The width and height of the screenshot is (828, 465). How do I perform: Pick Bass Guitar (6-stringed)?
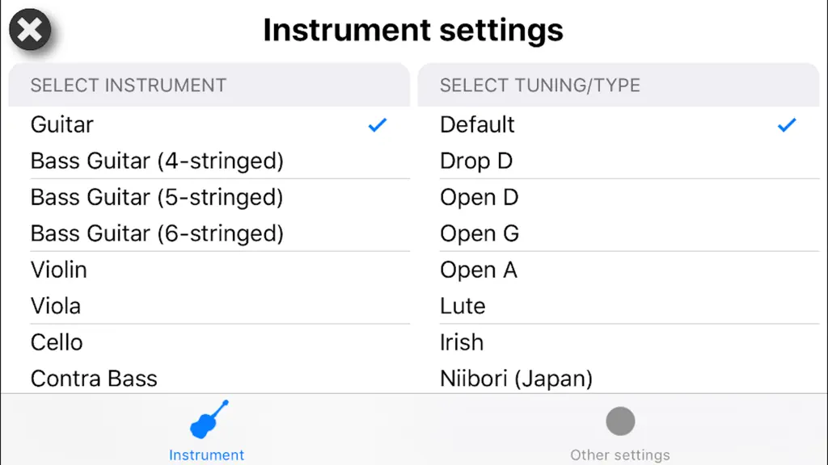tap(209, 233)
